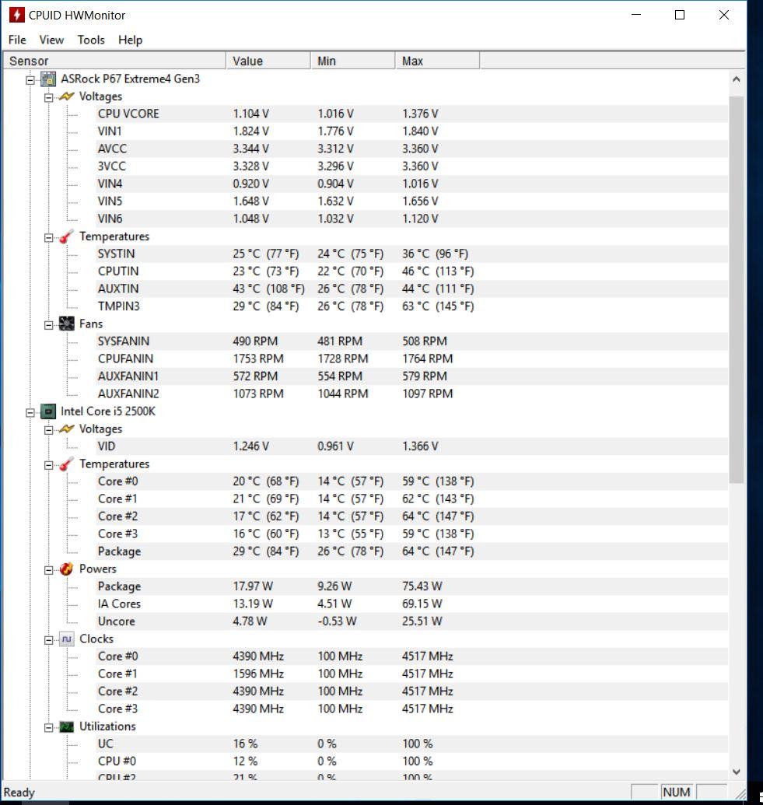Open the View menu
The height and width of the screenshot is (805, 763).
[51, 40]
